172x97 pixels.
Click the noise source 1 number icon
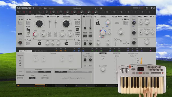[x=84, y=16]
